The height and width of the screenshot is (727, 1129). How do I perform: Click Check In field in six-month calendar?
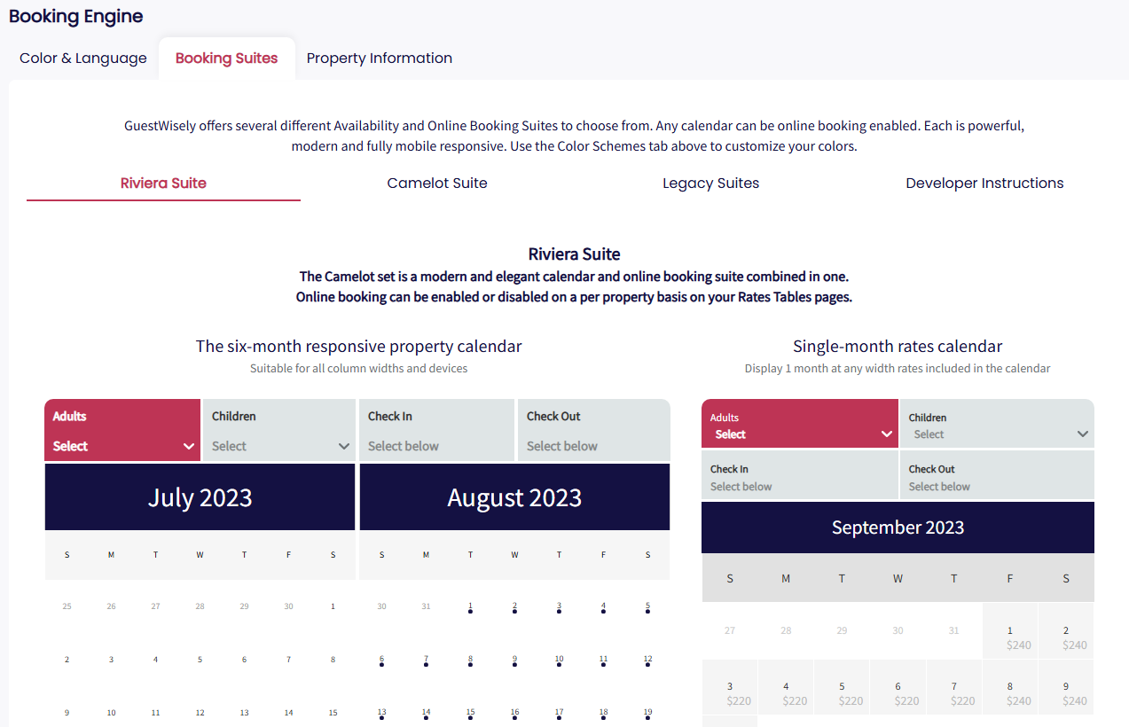coord(437,431)
